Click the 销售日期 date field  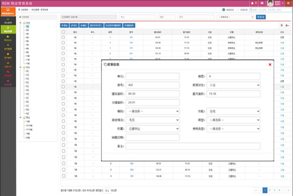point(153,137)
